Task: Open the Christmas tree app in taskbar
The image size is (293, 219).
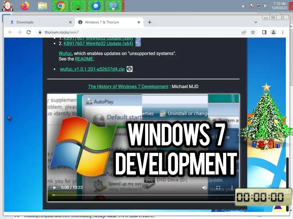Action: (x=78, y=6)
